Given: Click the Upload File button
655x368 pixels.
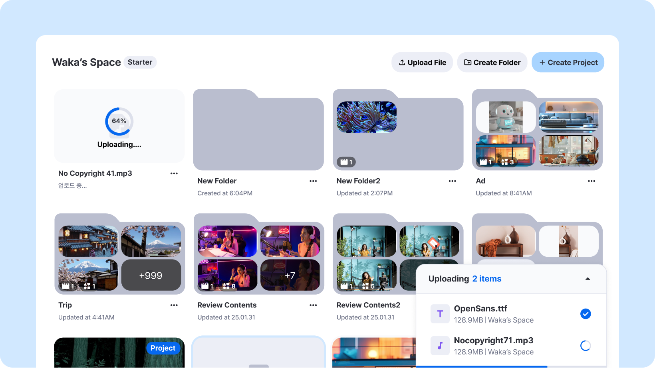Looking at the screenshot, I should point(422,63).
